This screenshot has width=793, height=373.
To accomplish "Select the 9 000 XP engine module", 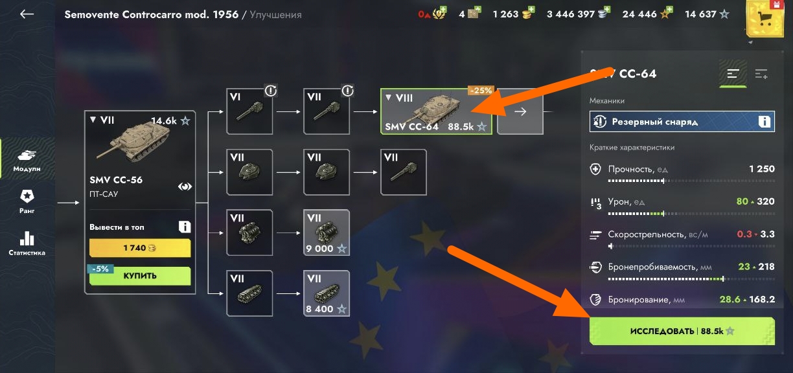I will tap(327, 232).
